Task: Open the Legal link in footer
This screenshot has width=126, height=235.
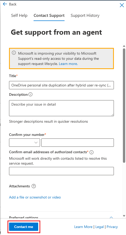Action: (100, 227)
